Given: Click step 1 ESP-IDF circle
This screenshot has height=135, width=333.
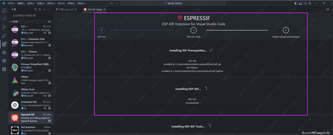Looking at the screenshot, I should [102, 30].
